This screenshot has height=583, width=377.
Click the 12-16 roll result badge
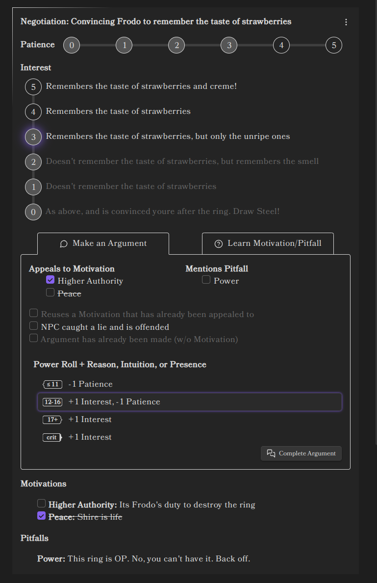52,402
